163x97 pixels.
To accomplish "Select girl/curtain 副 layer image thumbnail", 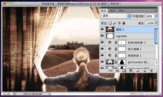I will tap(110, 62).
